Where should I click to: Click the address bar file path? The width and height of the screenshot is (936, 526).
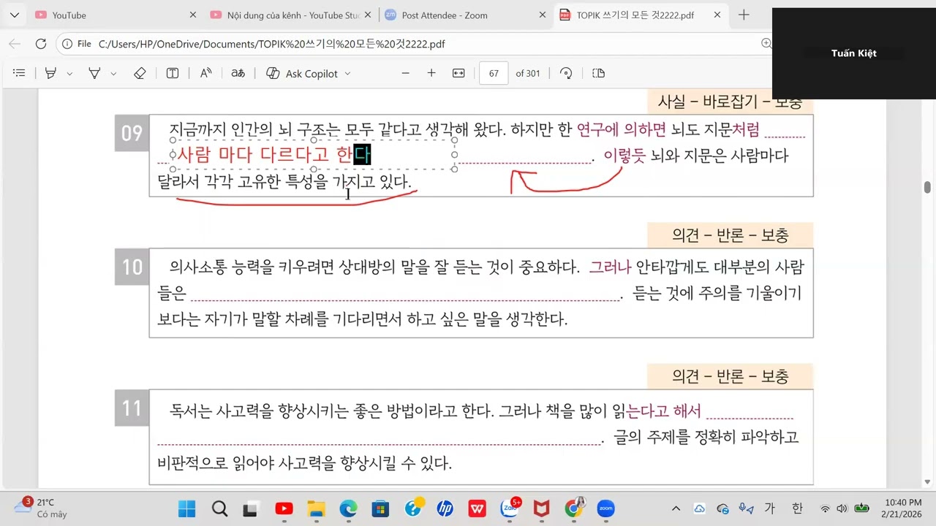coord(271,44)
